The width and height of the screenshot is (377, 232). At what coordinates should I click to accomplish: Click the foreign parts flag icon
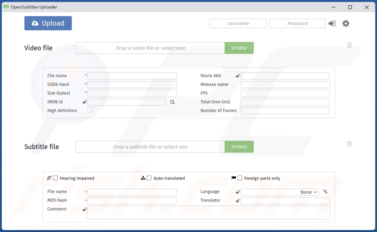(233, 178)
